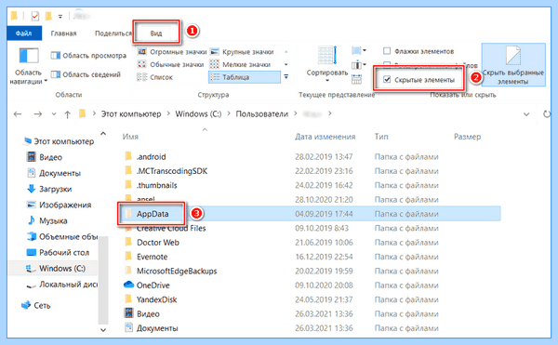558x345 pixels.
Task: Click navigation pane scroll down arrow
Action: [103, 330]
